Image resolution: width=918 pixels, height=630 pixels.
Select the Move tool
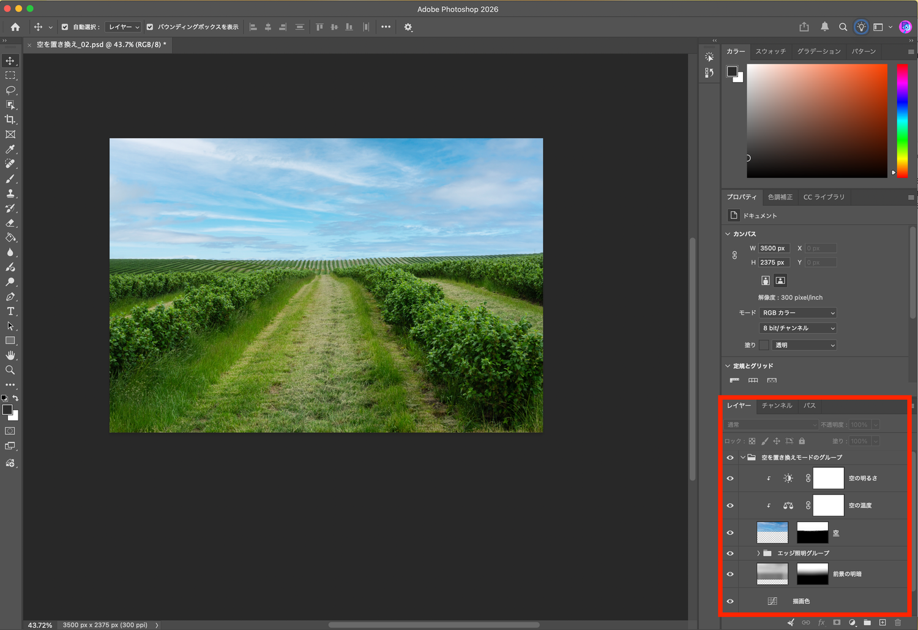pos(10,61)
